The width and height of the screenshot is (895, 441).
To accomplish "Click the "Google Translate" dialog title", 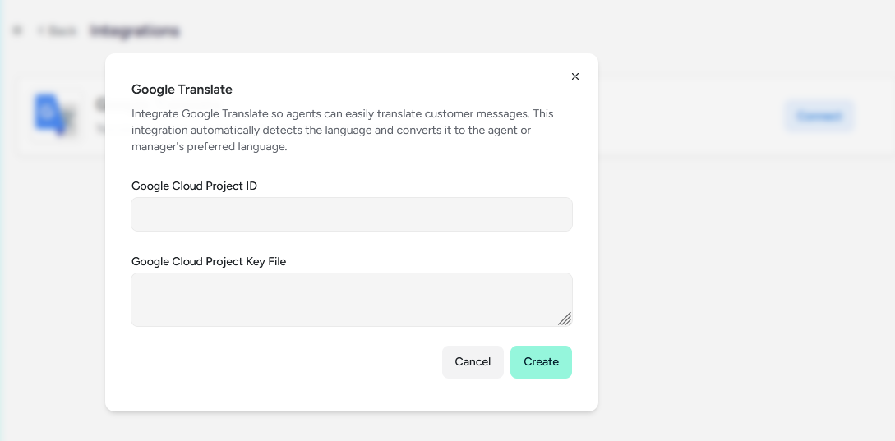I will (x=182, y=90).
